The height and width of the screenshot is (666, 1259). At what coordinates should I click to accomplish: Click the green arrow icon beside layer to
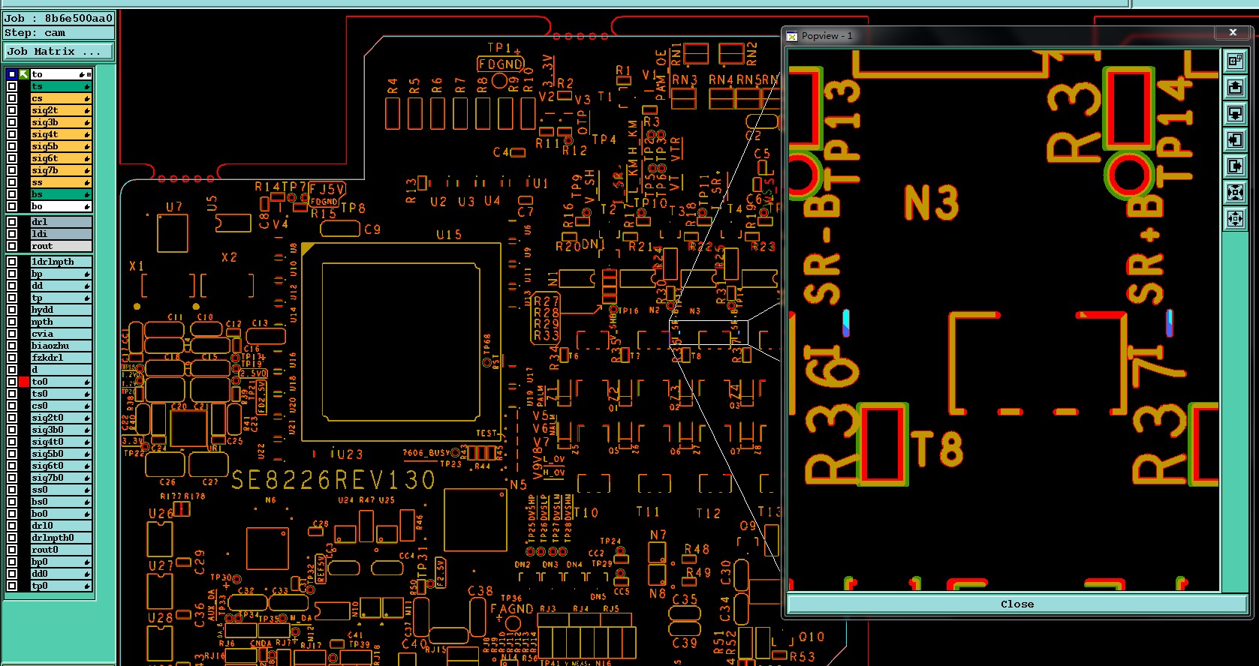tap(24, 74)
